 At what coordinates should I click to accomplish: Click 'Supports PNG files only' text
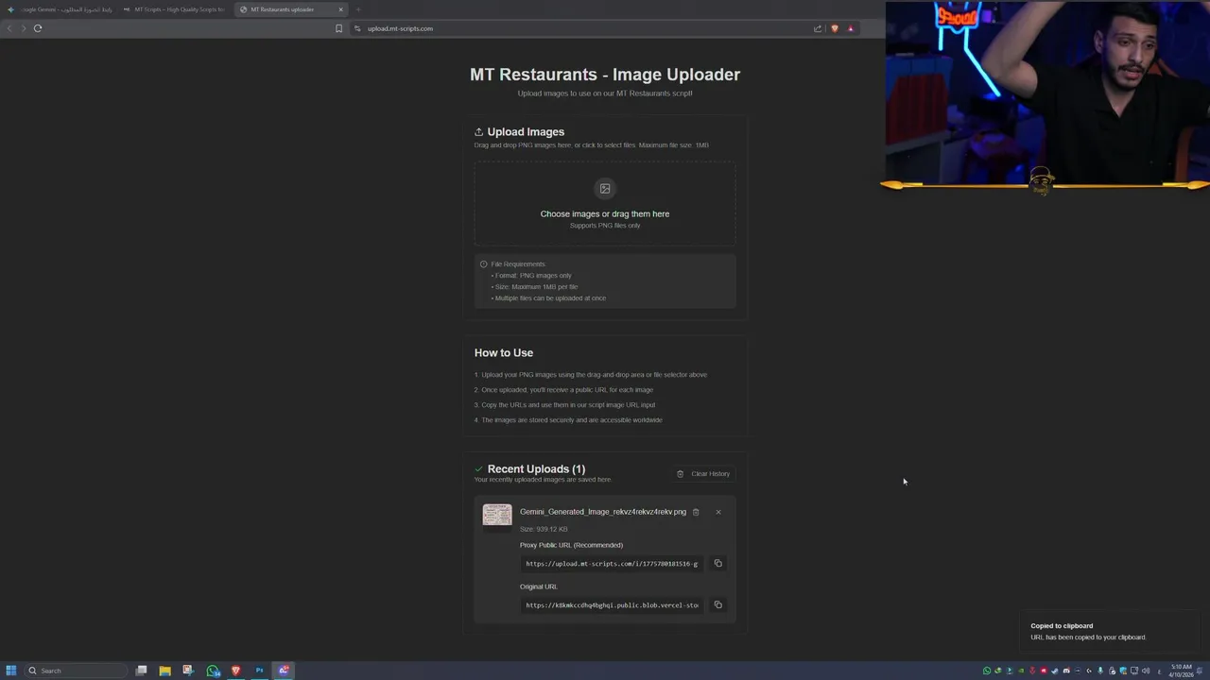pos(605,226)
